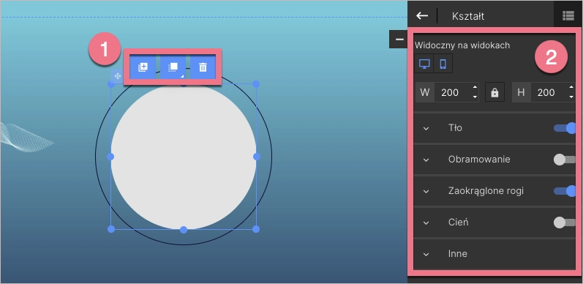Image resolution: width=583 pixels, height=284 pixels.
Task: Select the gray circle shape
Action: (184, 157)
